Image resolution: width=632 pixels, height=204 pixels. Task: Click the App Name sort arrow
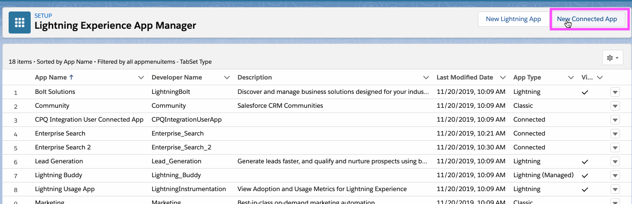coord(72,77)
